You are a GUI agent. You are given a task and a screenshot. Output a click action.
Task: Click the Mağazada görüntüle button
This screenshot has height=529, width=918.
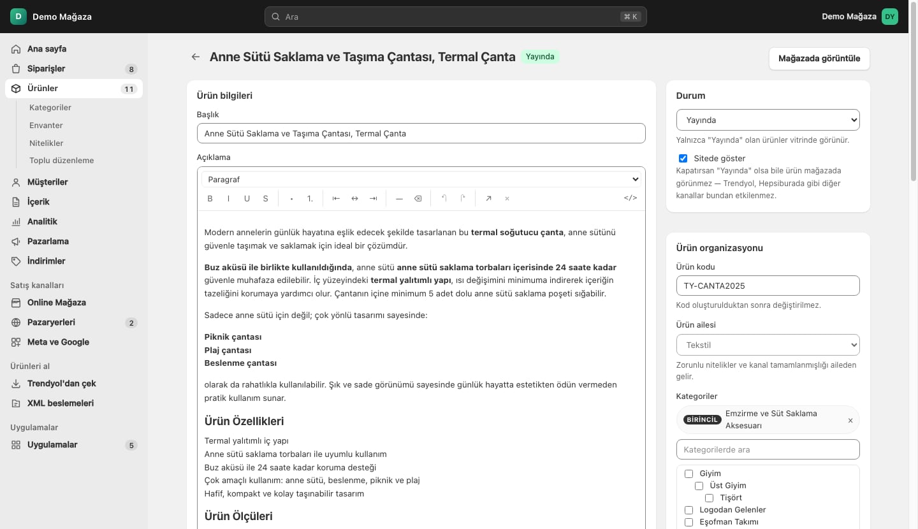tap(819, 58)
